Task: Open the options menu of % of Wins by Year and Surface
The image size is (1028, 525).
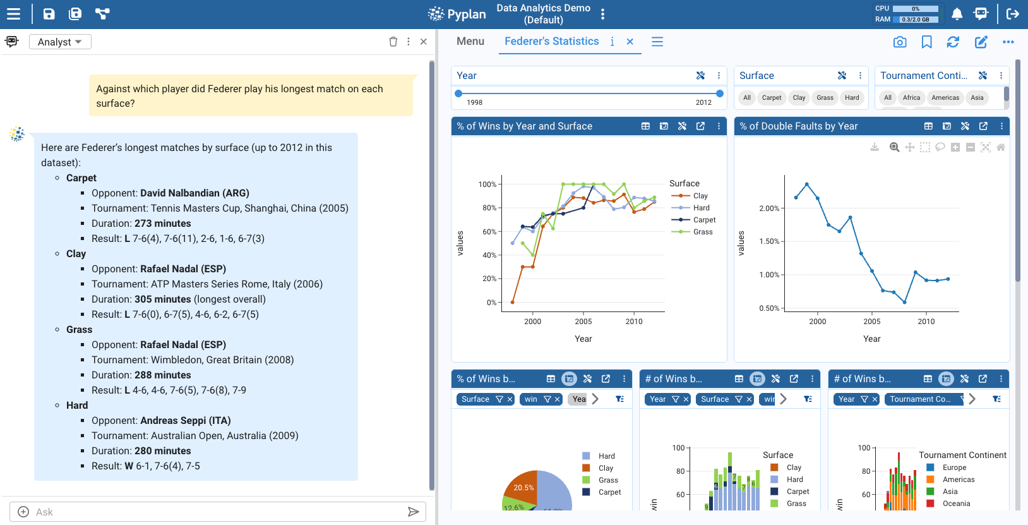Action: tap(719, 126)
